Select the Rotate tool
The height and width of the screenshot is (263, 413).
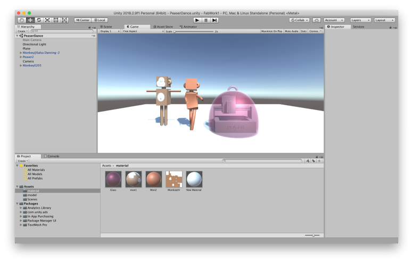coord(39,20)
